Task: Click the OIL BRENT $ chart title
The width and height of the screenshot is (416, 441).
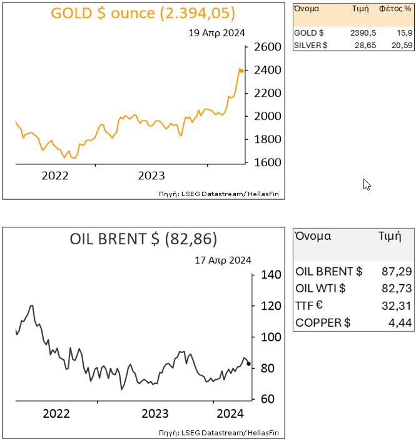Action: coord(143,239)
